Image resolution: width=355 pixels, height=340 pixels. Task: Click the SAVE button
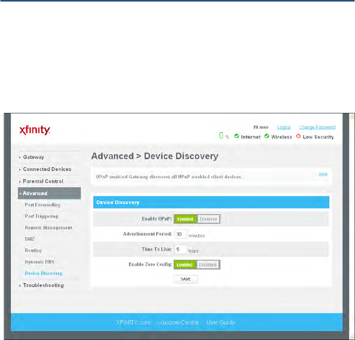185,279
